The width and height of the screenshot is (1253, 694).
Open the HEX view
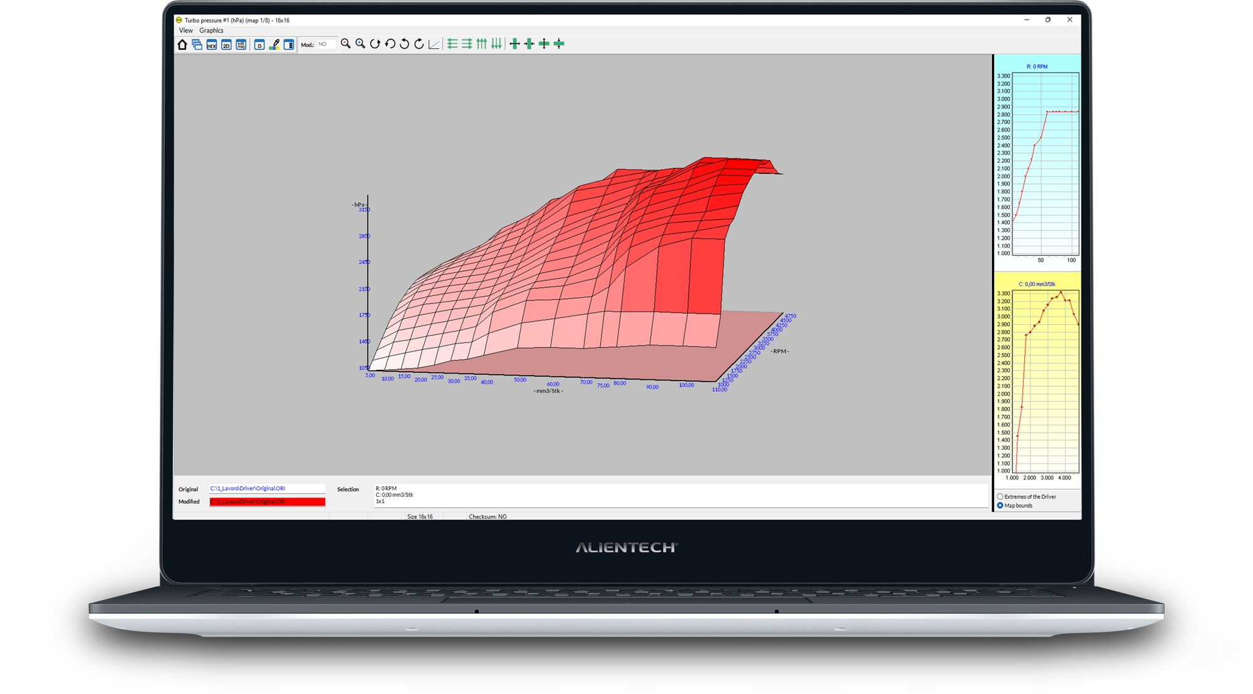coord(212,44)
